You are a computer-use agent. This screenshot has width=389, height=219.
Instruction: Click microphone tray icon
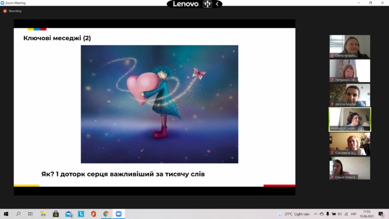point(328,214)
